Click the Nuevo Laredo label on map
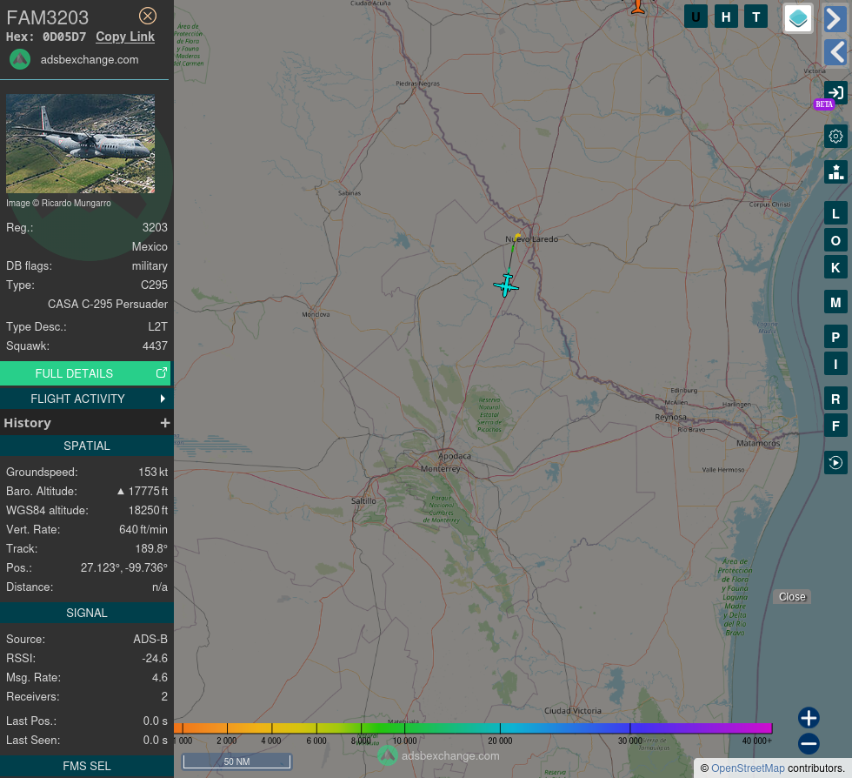The image size is (852, 778). click(x=531, y=238)
